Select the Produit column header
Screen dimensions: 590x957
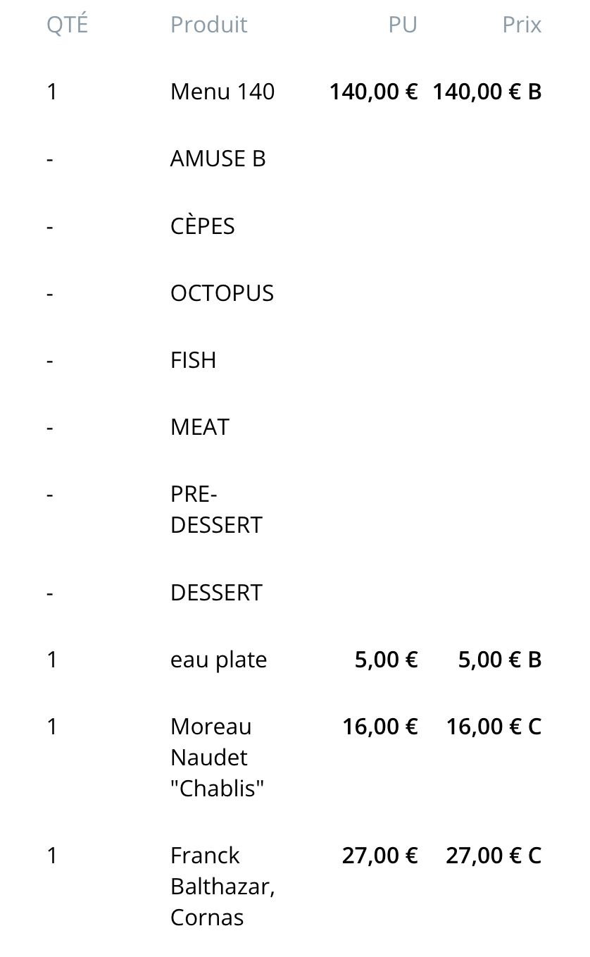(x=208, y=25)
